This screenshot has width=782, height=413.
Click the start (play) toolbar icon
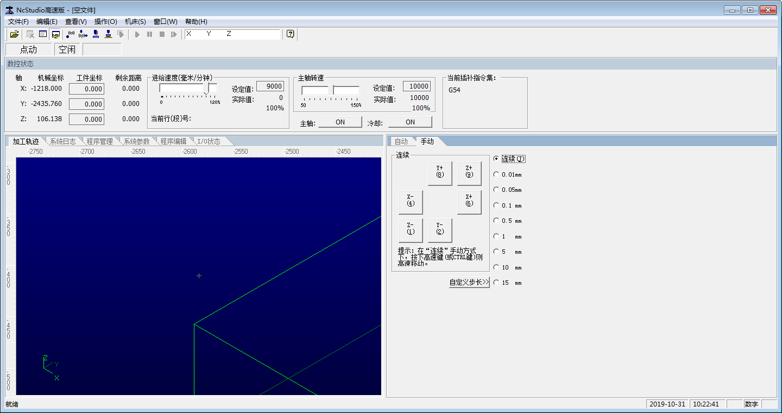137,34
